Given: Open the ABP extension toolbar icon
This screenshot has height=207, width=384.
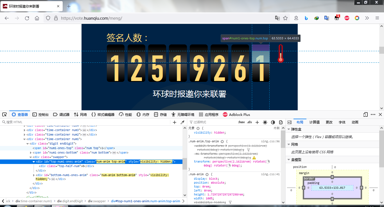Looking at the screenshot, I should (x=347, y=18).
